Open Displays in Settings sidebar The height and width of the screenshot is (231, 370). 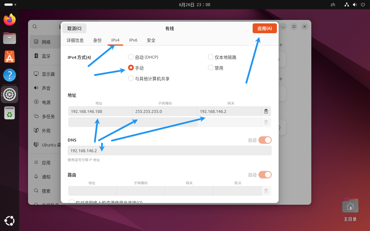coord(45,74)
